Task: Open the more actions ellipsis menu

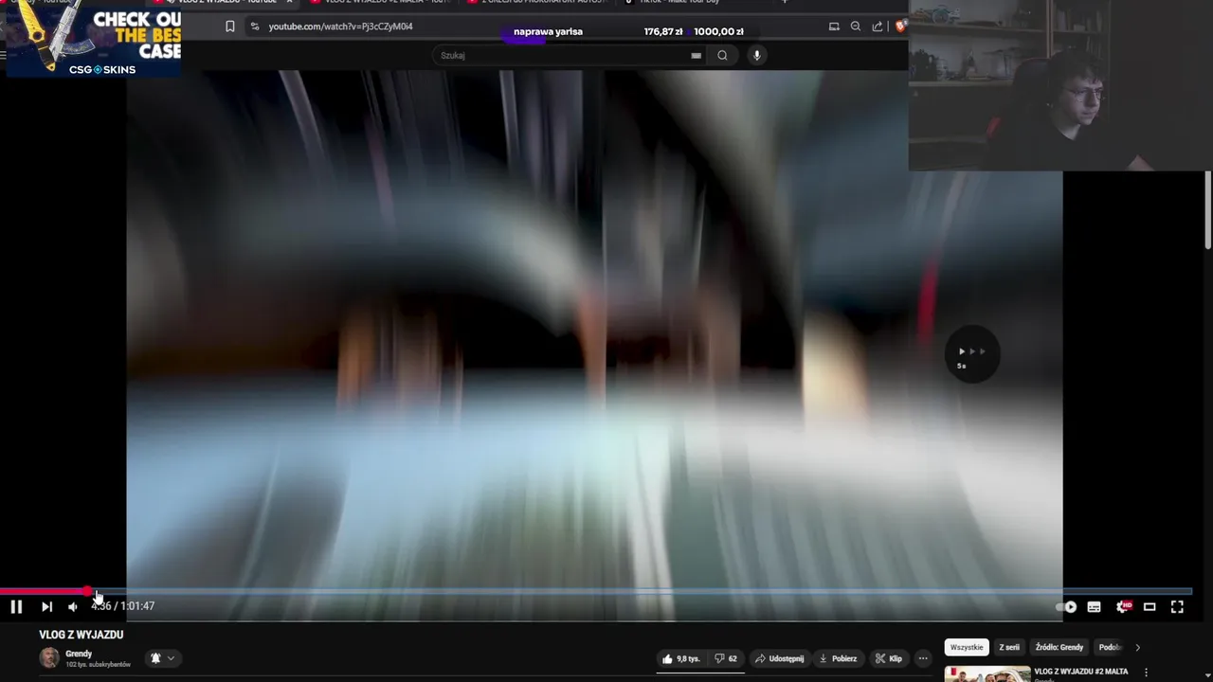Action: (923, 658)
